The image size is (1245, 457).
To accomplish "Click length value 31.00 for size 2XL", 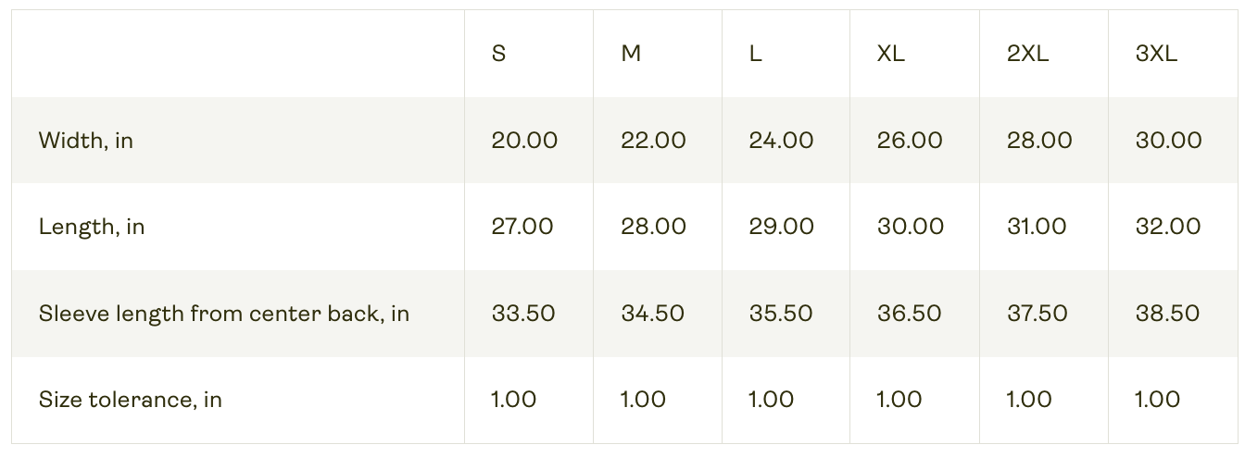I will (x=1037, y=227).
